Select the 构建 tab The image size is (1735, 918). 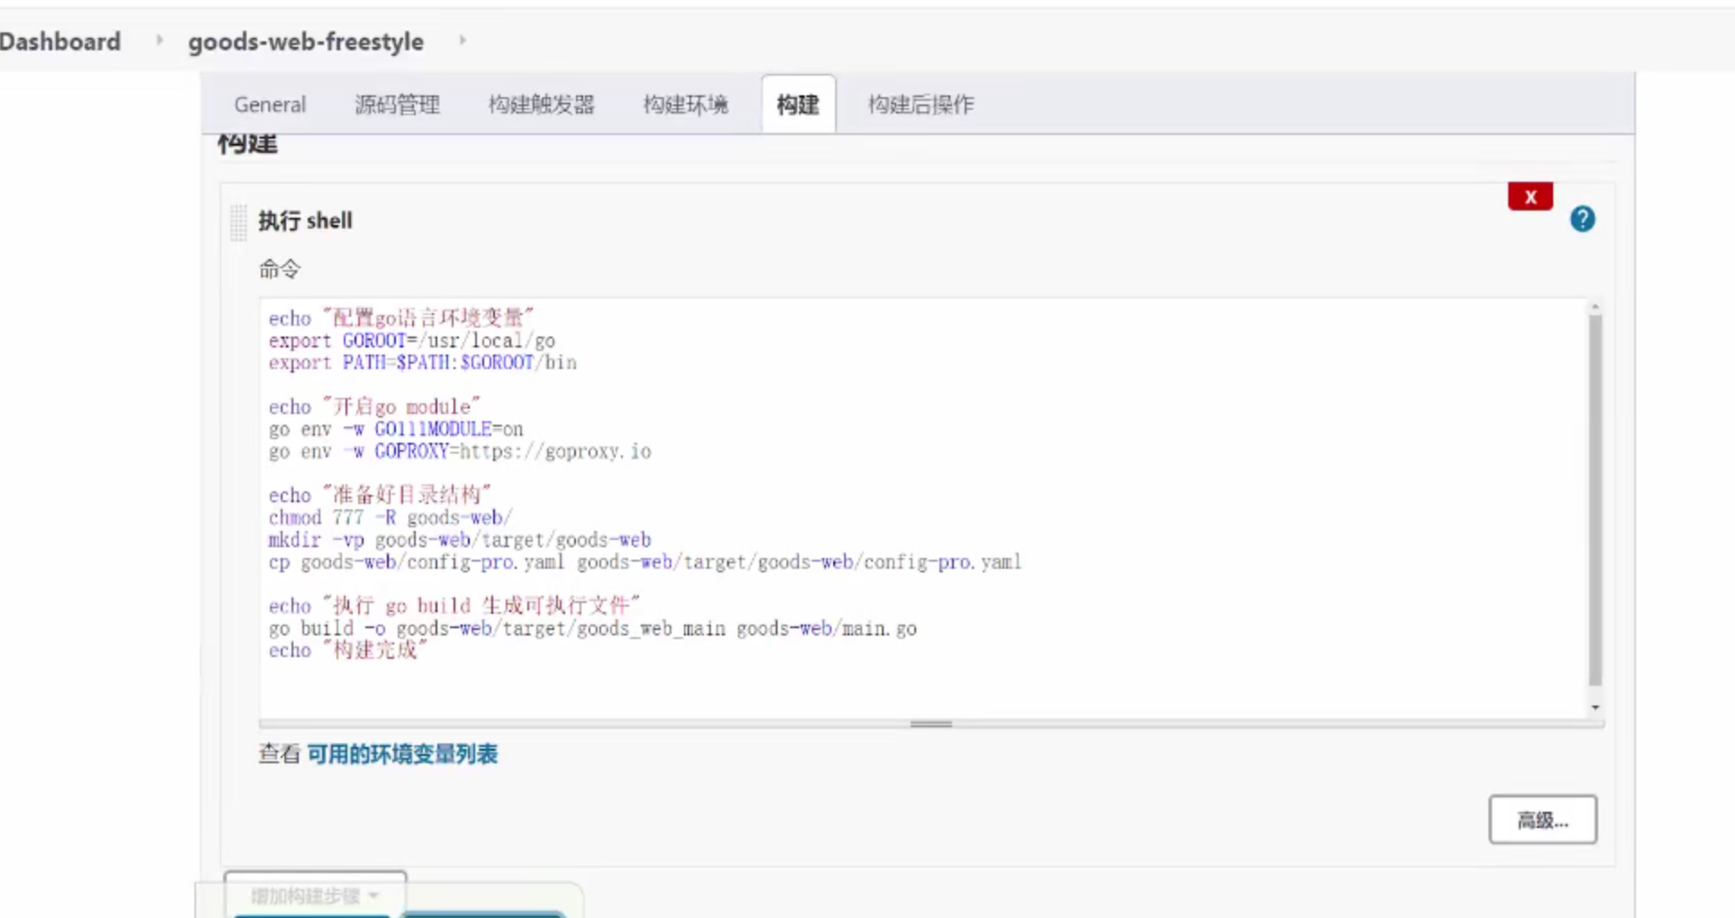coord(798,104)
